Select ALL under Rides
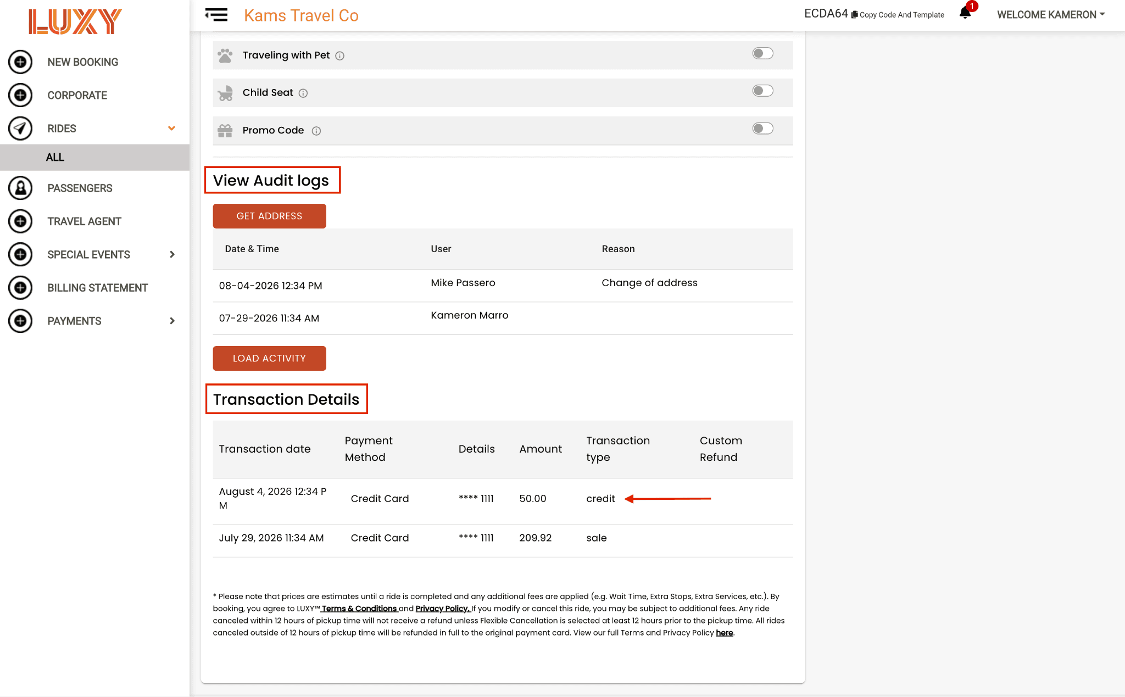The height and width of the screenshot is (697, 1125). (x=94, y=157)
